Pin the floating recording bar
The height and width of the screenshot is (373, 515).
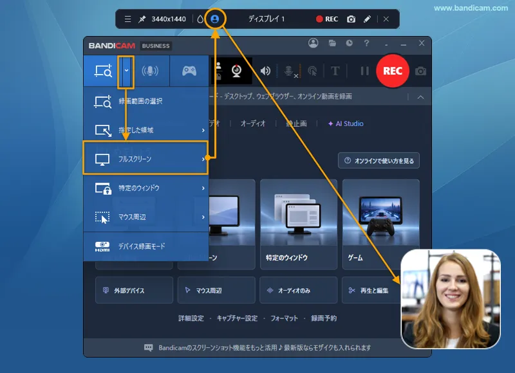tap(142, 19)
